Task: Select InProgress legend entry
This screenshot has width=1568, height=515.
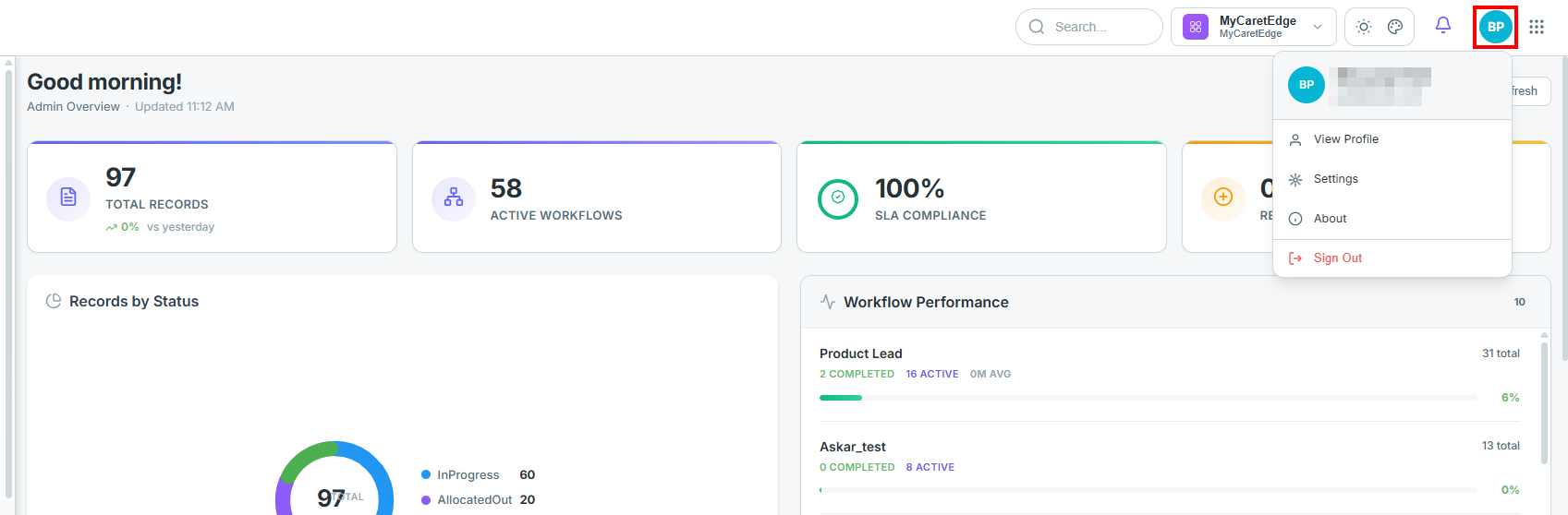Action: click(478, 475)
